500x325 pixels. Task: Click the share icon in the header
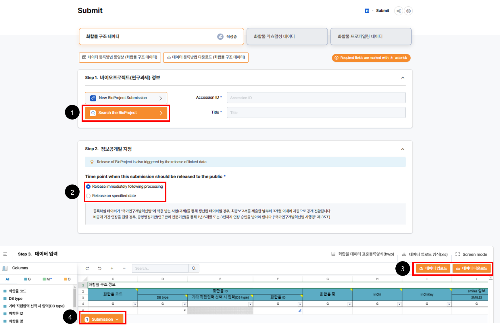coord(398,11)
